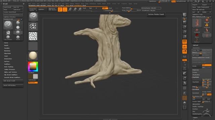Expand the Layers section
The width and height of the screenshot is (215, 120).
pyautogui.click(x=195, y=118)
